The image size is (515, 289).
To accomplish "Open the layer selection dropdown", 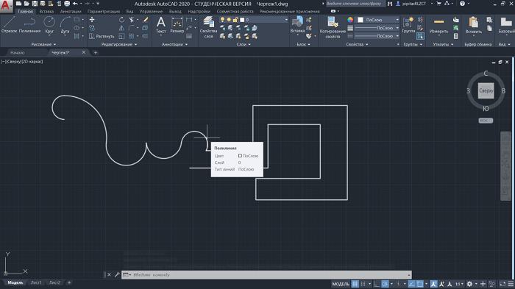I will 286,20.
